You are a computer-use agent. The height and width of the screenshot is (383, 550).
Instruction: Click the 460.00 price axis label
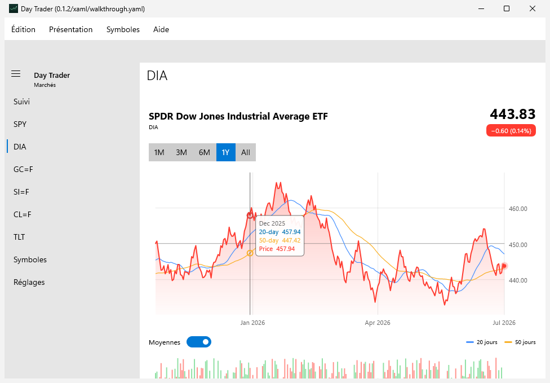[x=518, y=209]
